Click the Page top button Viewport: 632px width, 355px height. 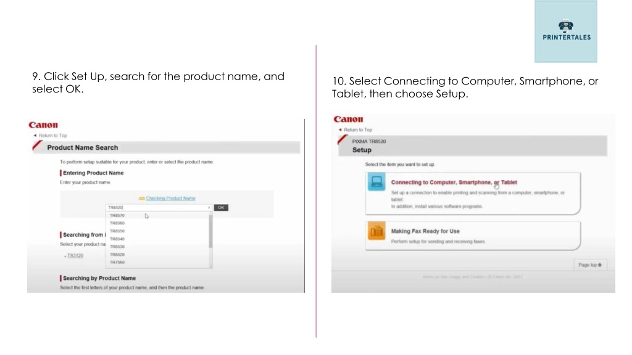coord(589,265)
